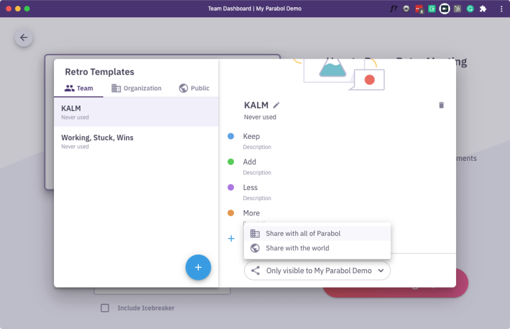Select the Working, Stuck, Wins template

click(97, 138)
